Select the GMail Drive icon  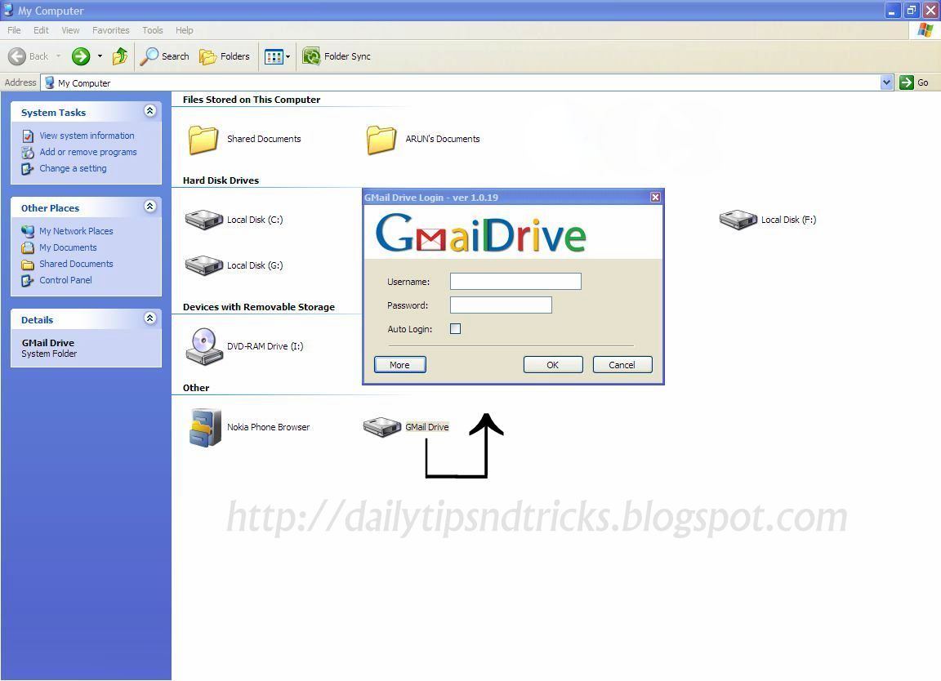[x=382, y=427]
